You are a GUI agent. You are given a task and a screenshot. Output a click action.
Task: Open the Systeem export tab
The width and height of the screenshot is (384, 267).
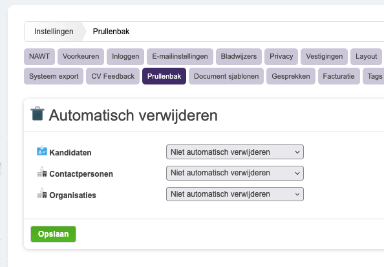coord(54,76)
